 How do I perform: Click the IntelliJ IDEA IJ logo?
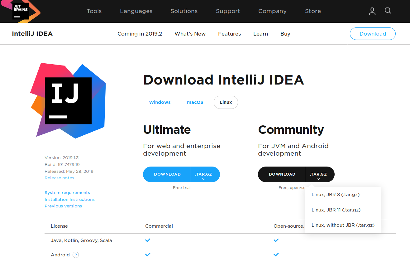[x=68, y=100]
